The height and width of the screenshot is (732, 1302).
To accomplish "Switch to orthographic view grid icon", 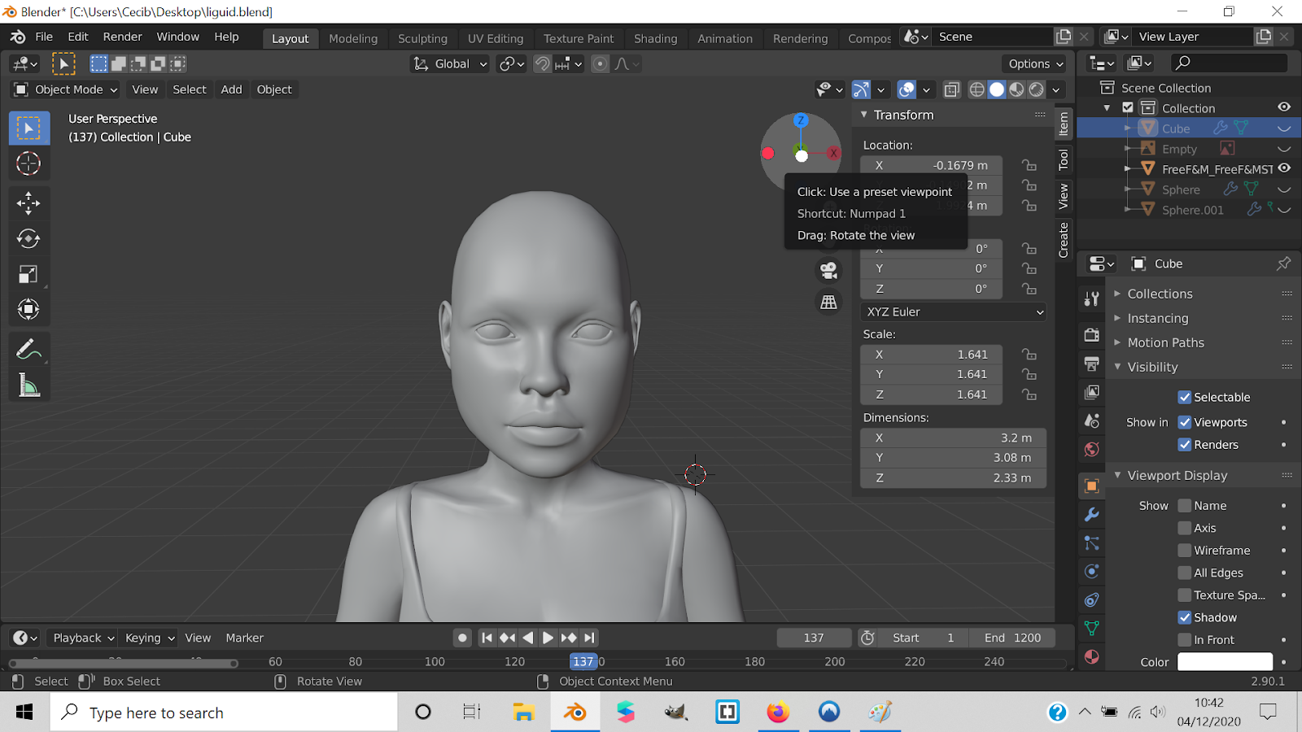I will pos(828,302).
